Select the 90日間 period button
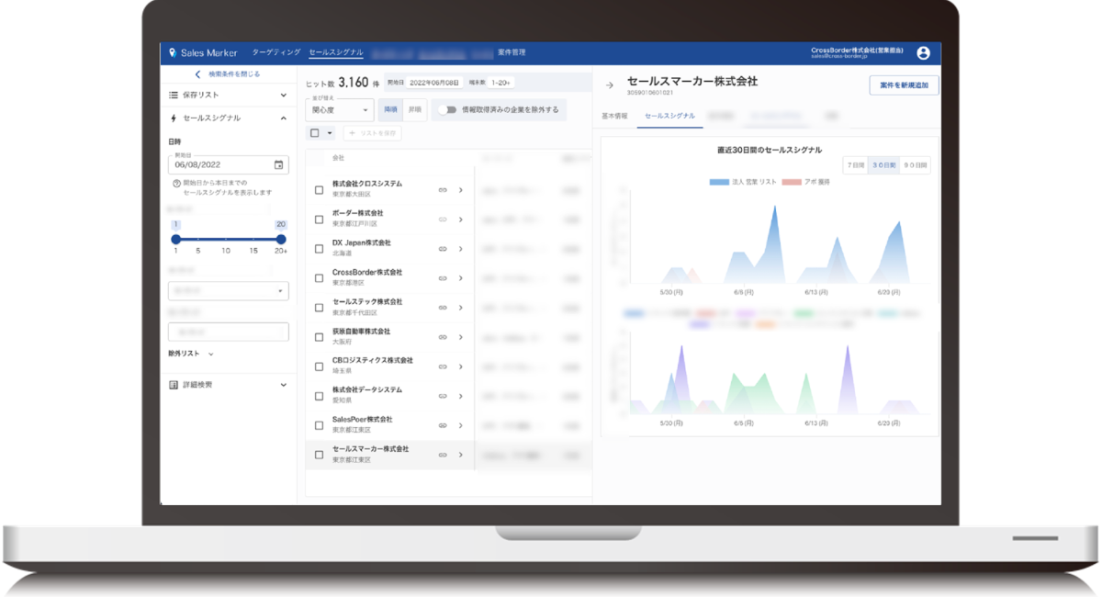This screenshot has height=597, width=1102. coord(915,165)
